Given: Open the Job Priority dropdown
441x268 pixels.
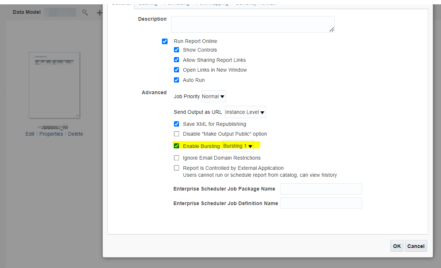Looking at the screenshot, I should (213, 96).
